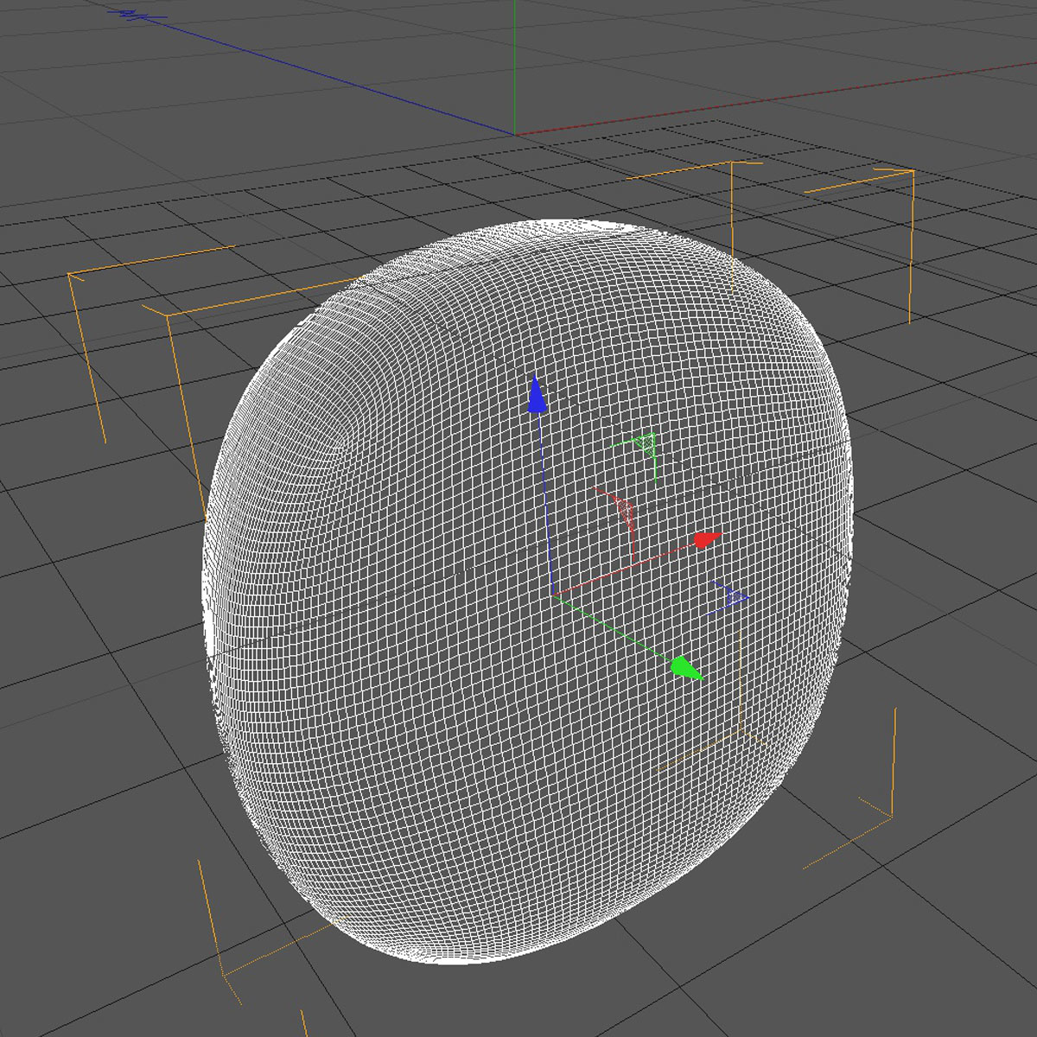Click the green hatched plane handle
The width and height of the screenshot is (1037, 1037).
point(646,442)
